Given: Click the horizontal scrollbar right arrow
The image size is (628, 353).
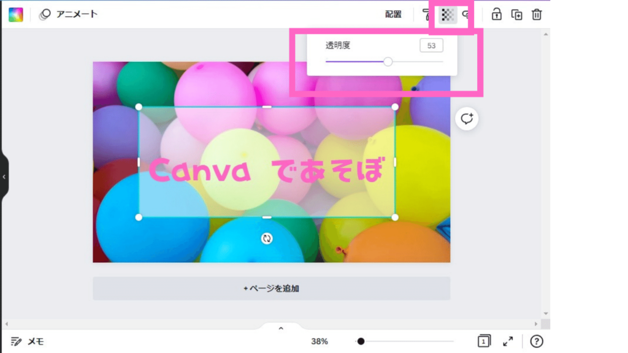Looking at the screenshot, I should [x=536, y=324].
